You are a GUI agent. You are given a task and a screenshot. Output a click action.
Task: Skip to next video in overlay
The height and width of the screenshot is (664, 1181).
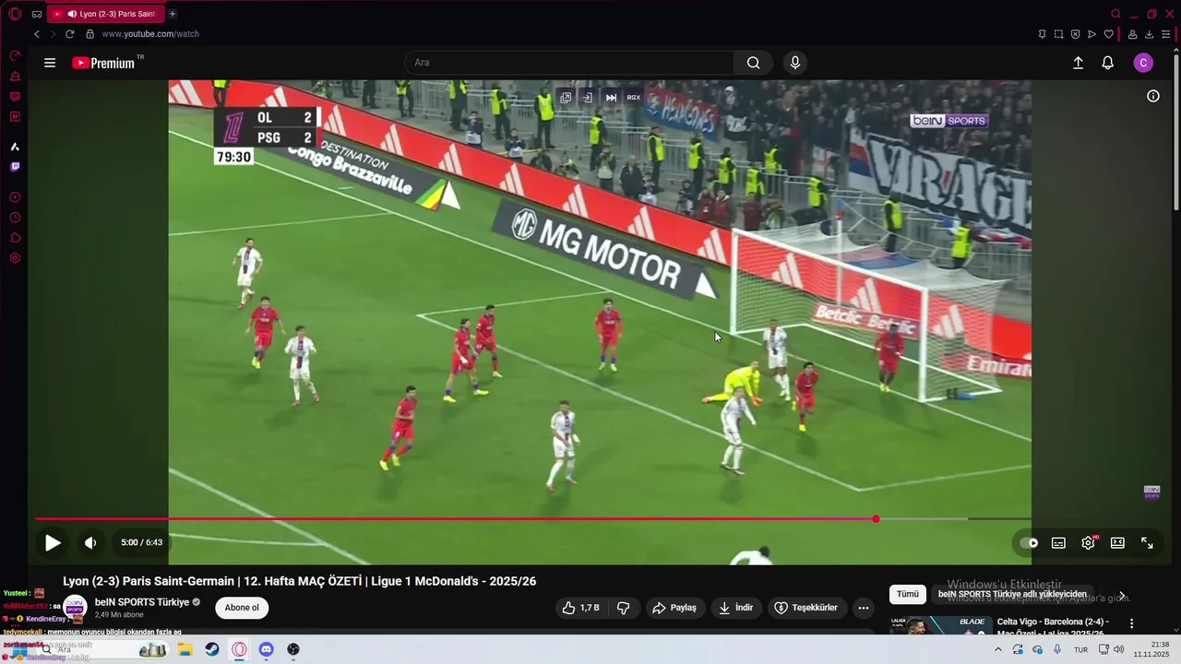tap(611, 97)
